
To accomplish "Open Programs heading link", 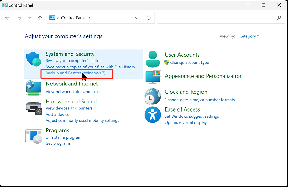I will coord(57,130).
